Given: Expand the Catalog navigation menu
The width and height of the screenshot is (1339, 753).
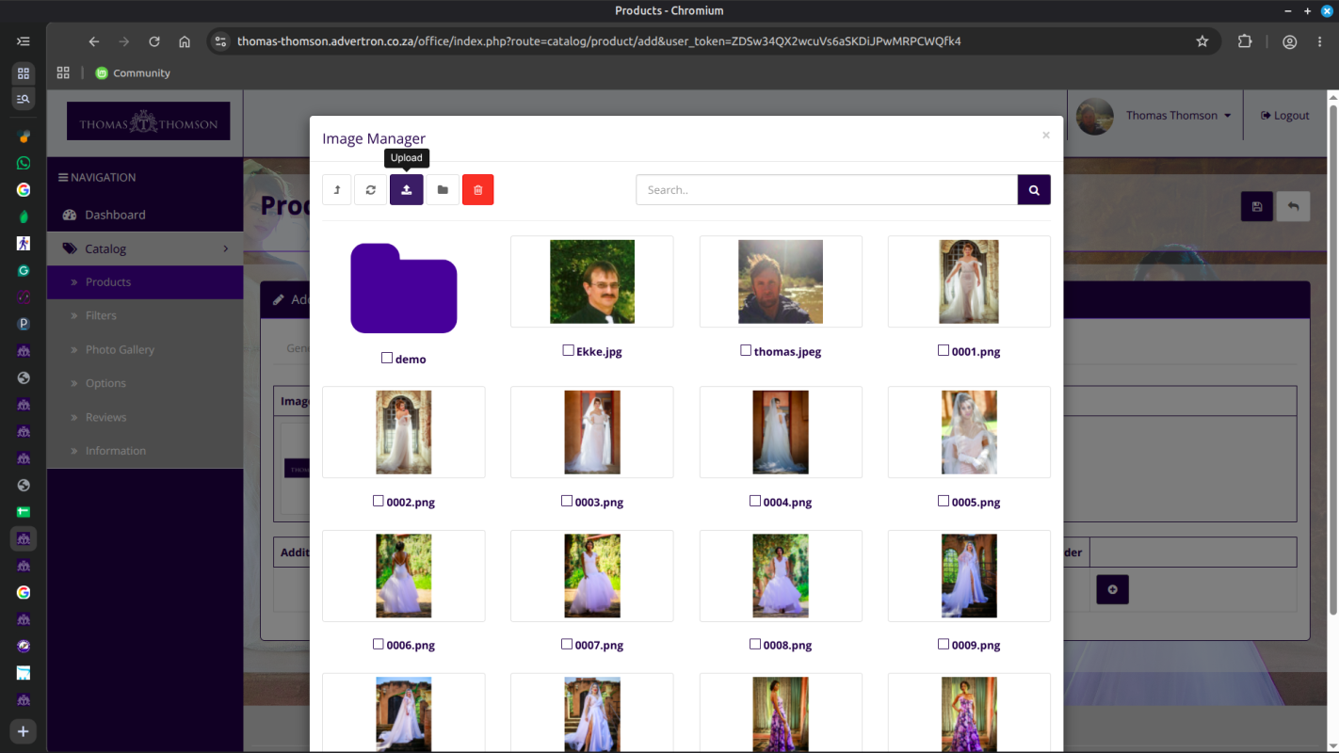Looking at the screenshot, I should [145, 248].
